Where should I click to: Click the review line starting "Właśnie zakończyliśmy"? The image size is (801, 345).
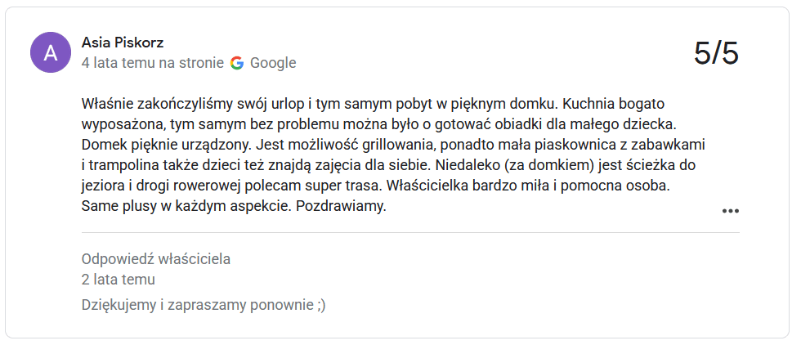pos(373,104)
